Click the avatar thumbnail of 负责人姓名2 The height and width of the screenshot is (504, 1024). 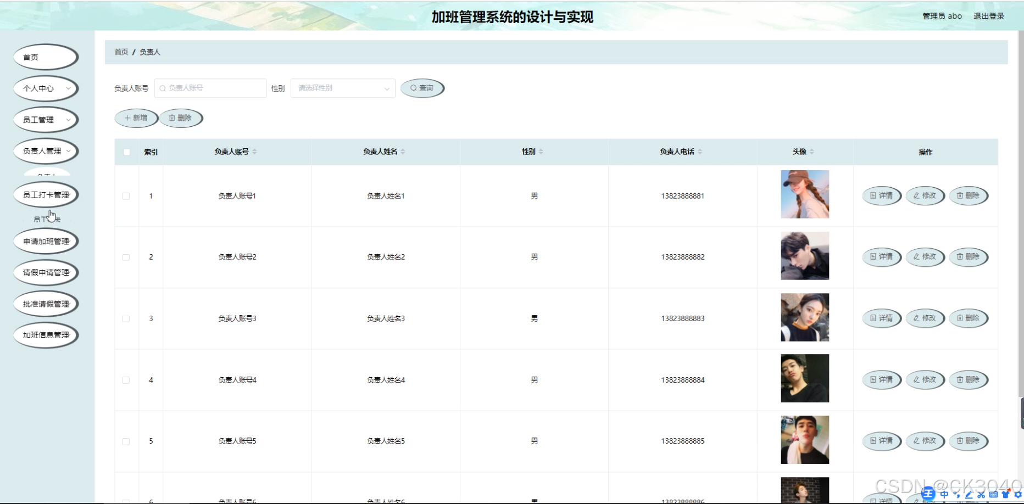click(804, 256)
